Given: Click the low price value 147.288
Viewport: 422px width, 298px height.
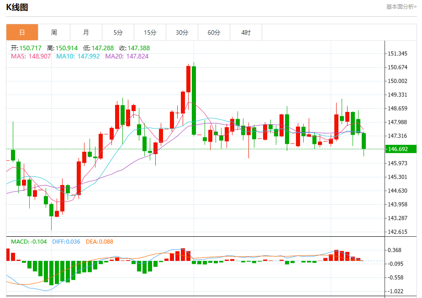Looking at the screenshot, I should [x=103, y=48].
